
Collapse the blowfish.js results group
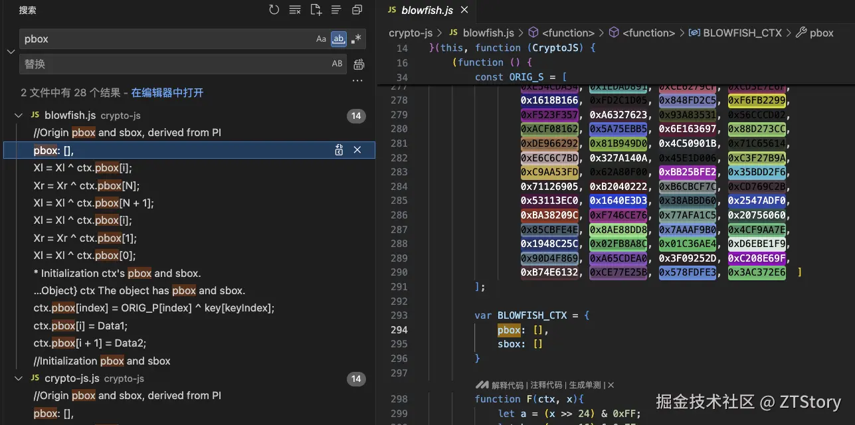pos(19,116)
